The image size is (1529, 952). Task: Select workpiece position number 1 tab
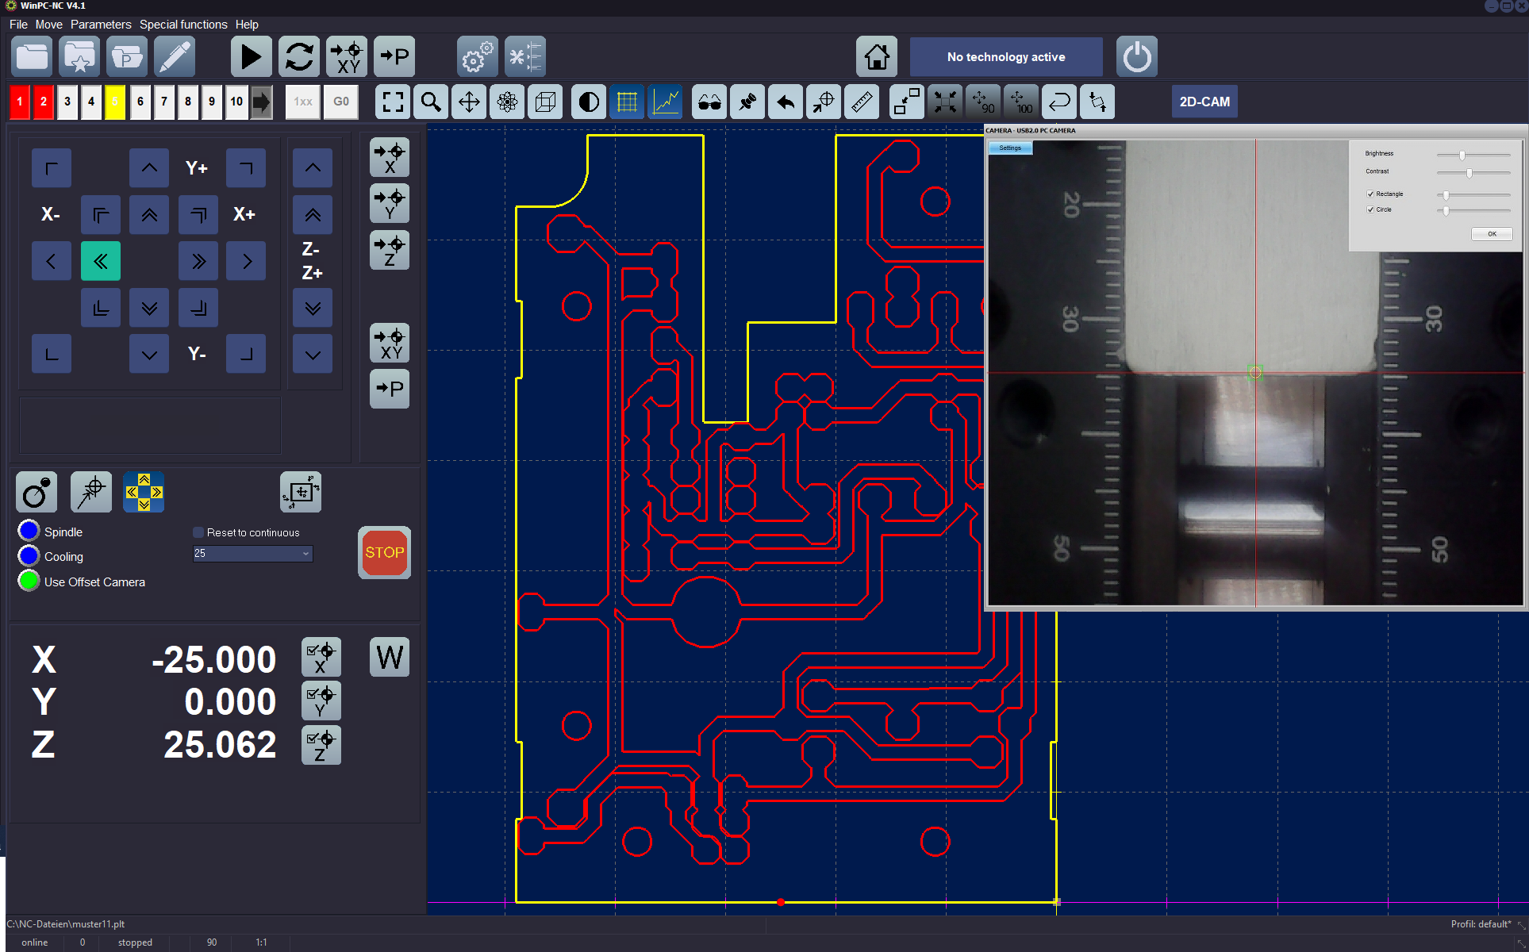click(21, 101)
